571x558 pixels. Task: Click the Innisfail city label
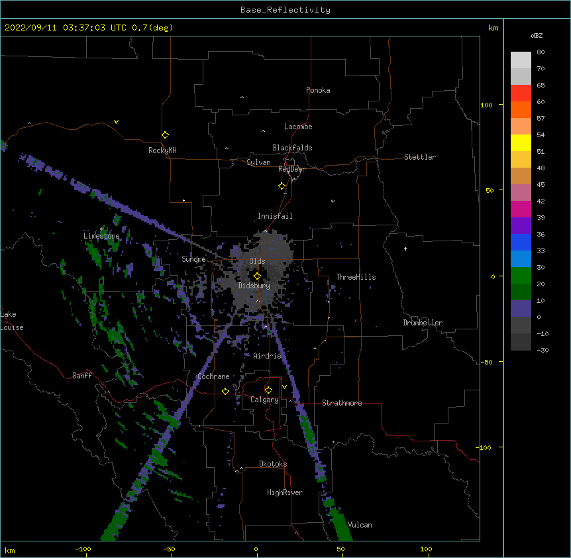tap(275, 216)
